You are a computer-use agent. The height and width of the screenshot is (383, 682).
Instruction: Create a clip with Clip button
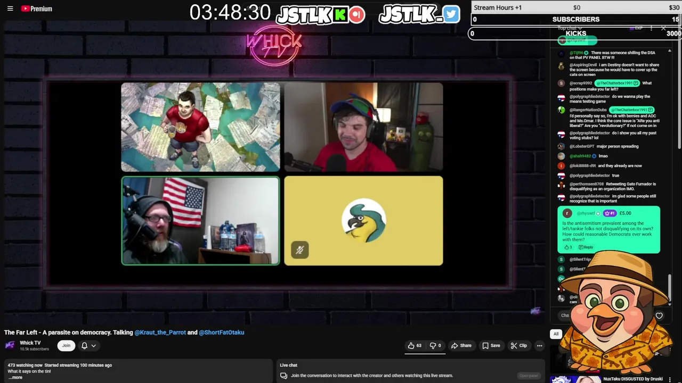[x=518, y=346]
